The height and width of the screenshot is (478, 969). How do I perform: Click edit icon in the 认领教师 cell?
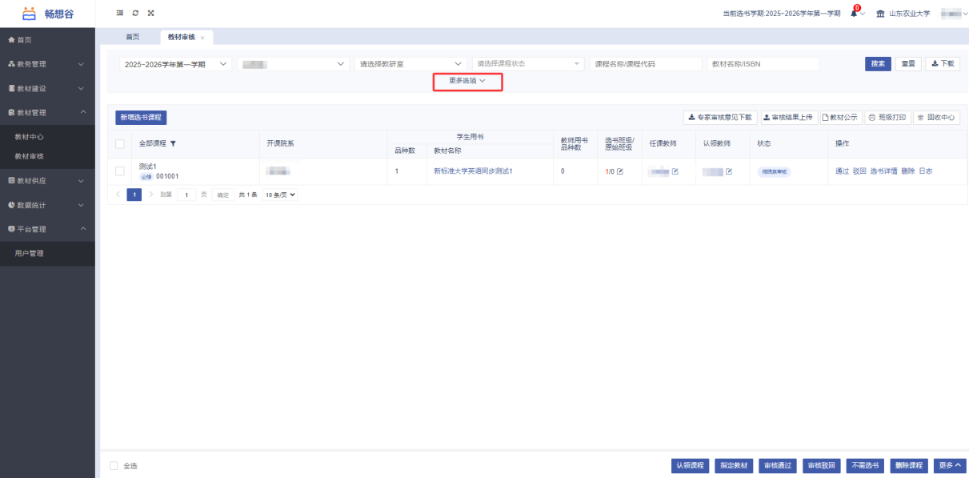pos(729,171)
